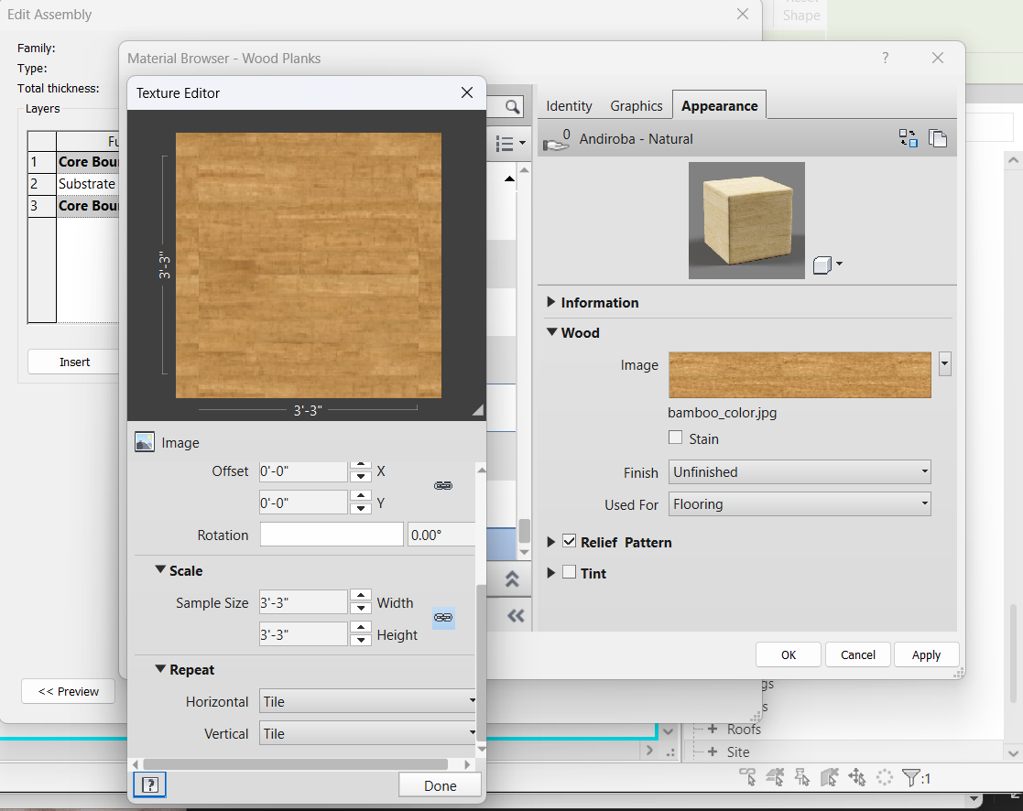Switch to the Graphics tab
This screenshot has height=811, width=1023.
[x=637, y=105]
